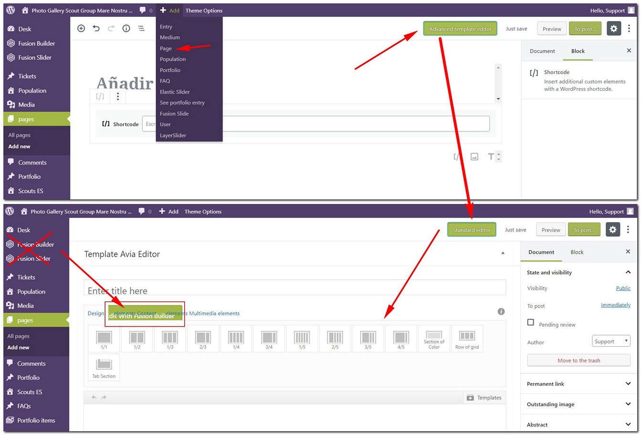This screenshot has width=641, height=435.
Task: Select the 1/3 column layout element
Action: coord(170,339)
